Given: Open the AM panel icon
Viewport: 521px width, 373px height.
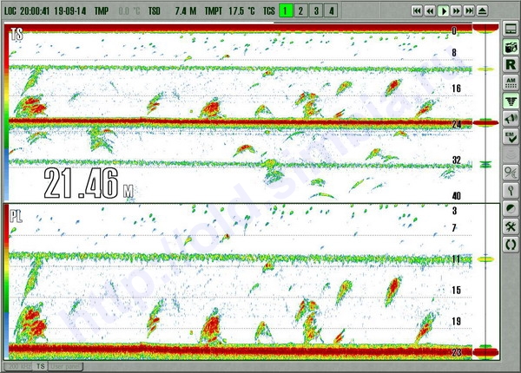Looking at the screenshot, I should coord(511,83).
